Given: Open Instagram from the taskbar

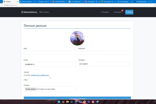Looking at the screenshot, I should tap(93, 102).
